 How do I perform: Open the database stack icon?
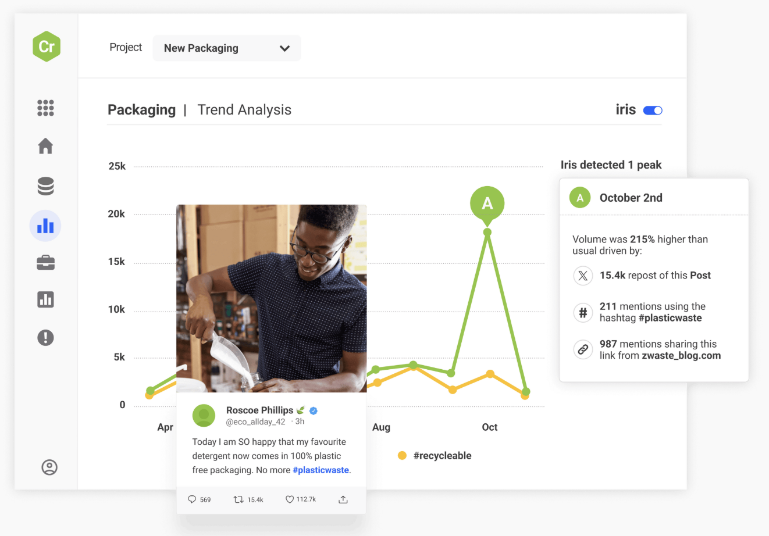tap(45, 186)
